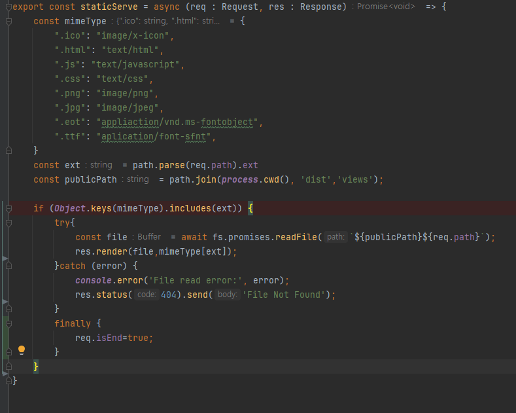Click the 'File read error:' string
516x413 pixels.
(x=195, y=281)
